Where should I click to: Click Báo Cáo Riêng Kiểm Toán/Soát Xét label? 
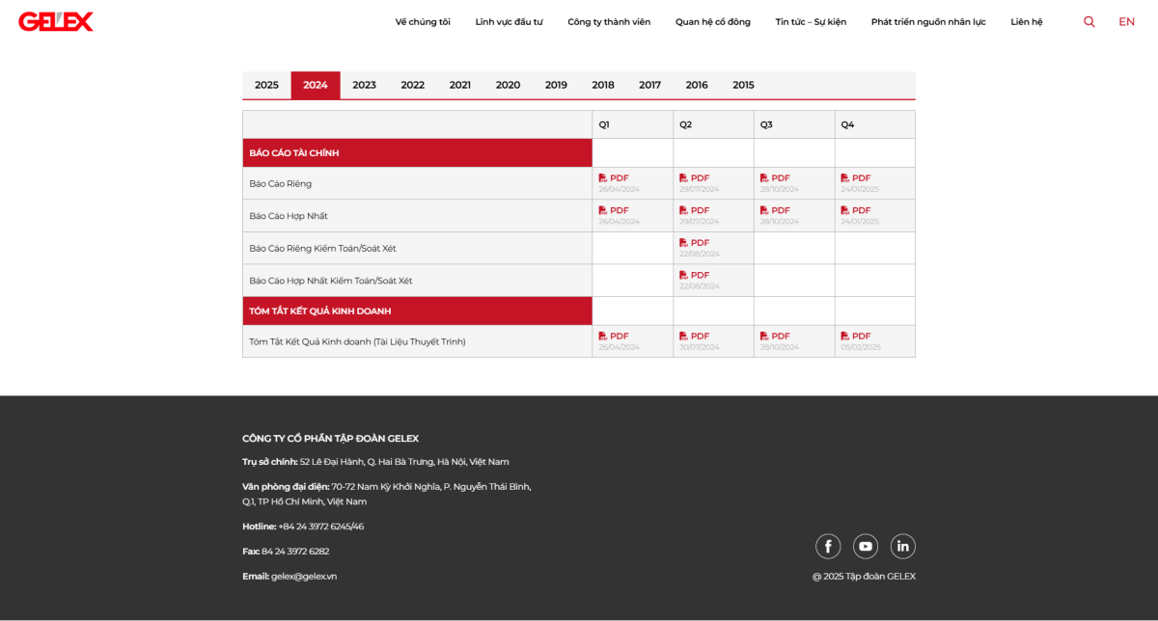323,248
